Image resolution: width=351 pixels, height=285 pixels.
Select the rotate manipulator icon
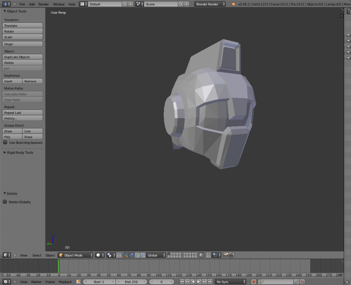pyautogui.click(x=137, y=255)
